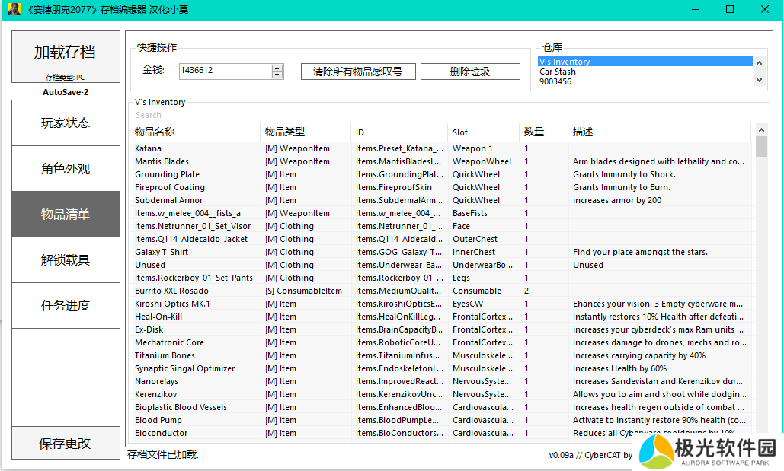Click the 删除垃圾 delete junk button
Image resolution: width=784 pixels, height=471 pixels.
[470, 72]
